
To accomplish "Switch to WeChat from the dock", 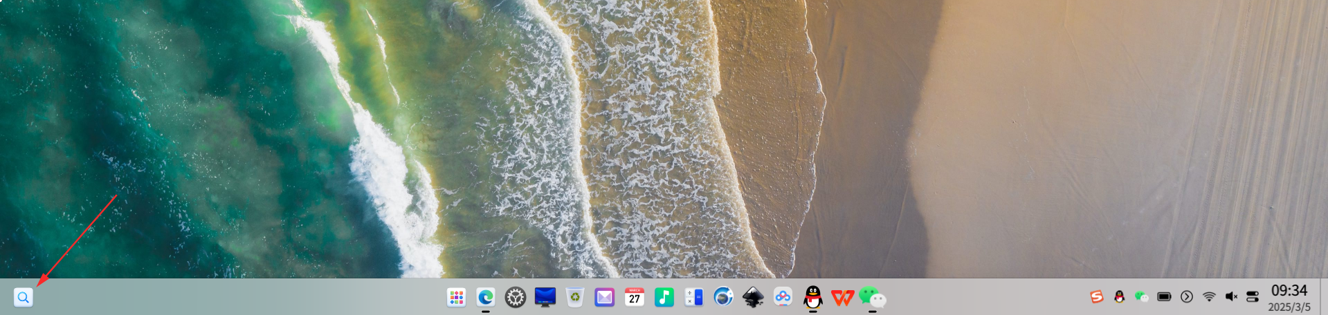I will (x=873, y=298).
